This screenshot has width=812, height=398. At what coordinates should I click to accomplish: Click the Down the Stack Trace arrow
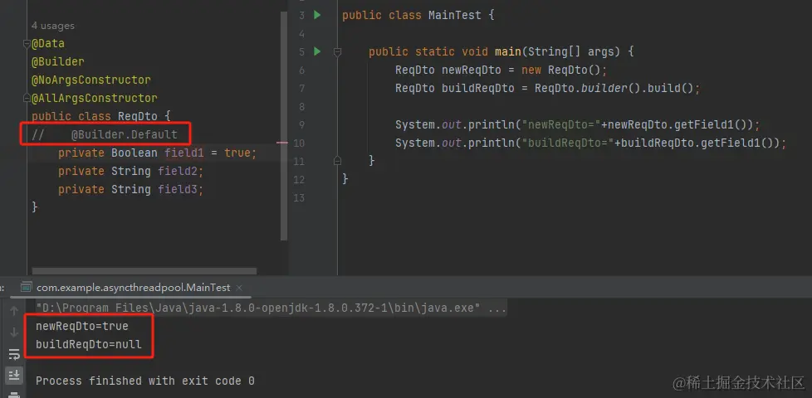pyautogui.click(x=14, y=332)
